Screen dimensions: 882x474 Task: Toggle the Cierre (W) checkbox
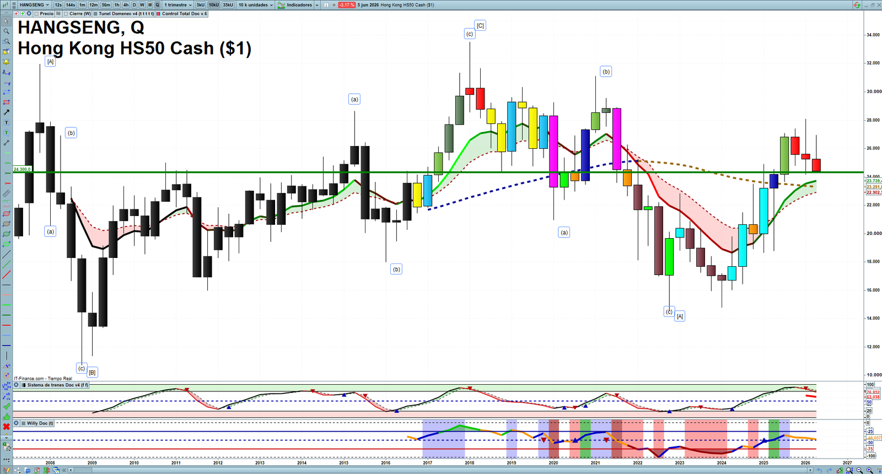(x=66, y=14)
